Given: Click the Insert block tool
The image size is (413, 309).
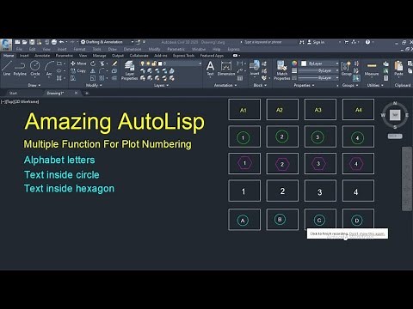Looking at the screenshot, I should [255, 68].
